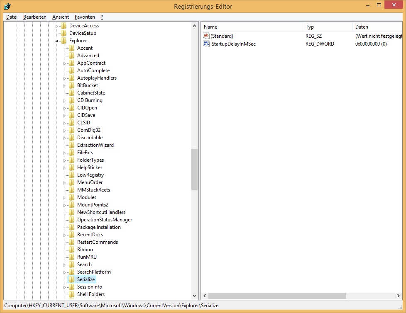Click the (Standard) string value icon
Image resolution: width=406 pixels, height=313 pixels.
pos(206,36)
